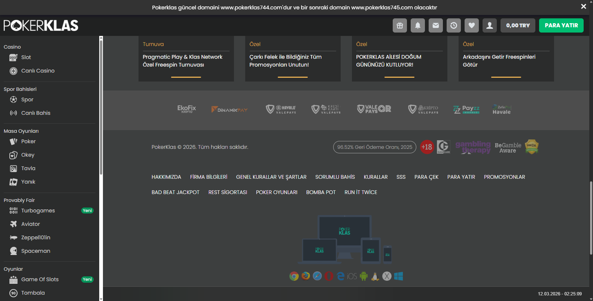This screenshot has width=593, height=301.
Task: Open the messages envelope icon
Action: [x=436, y=25]
